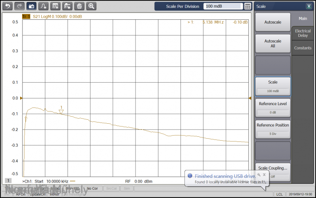Dismiss the USB drive notification
This screenshot has height=198, width=316.
(x=264, y=175)
